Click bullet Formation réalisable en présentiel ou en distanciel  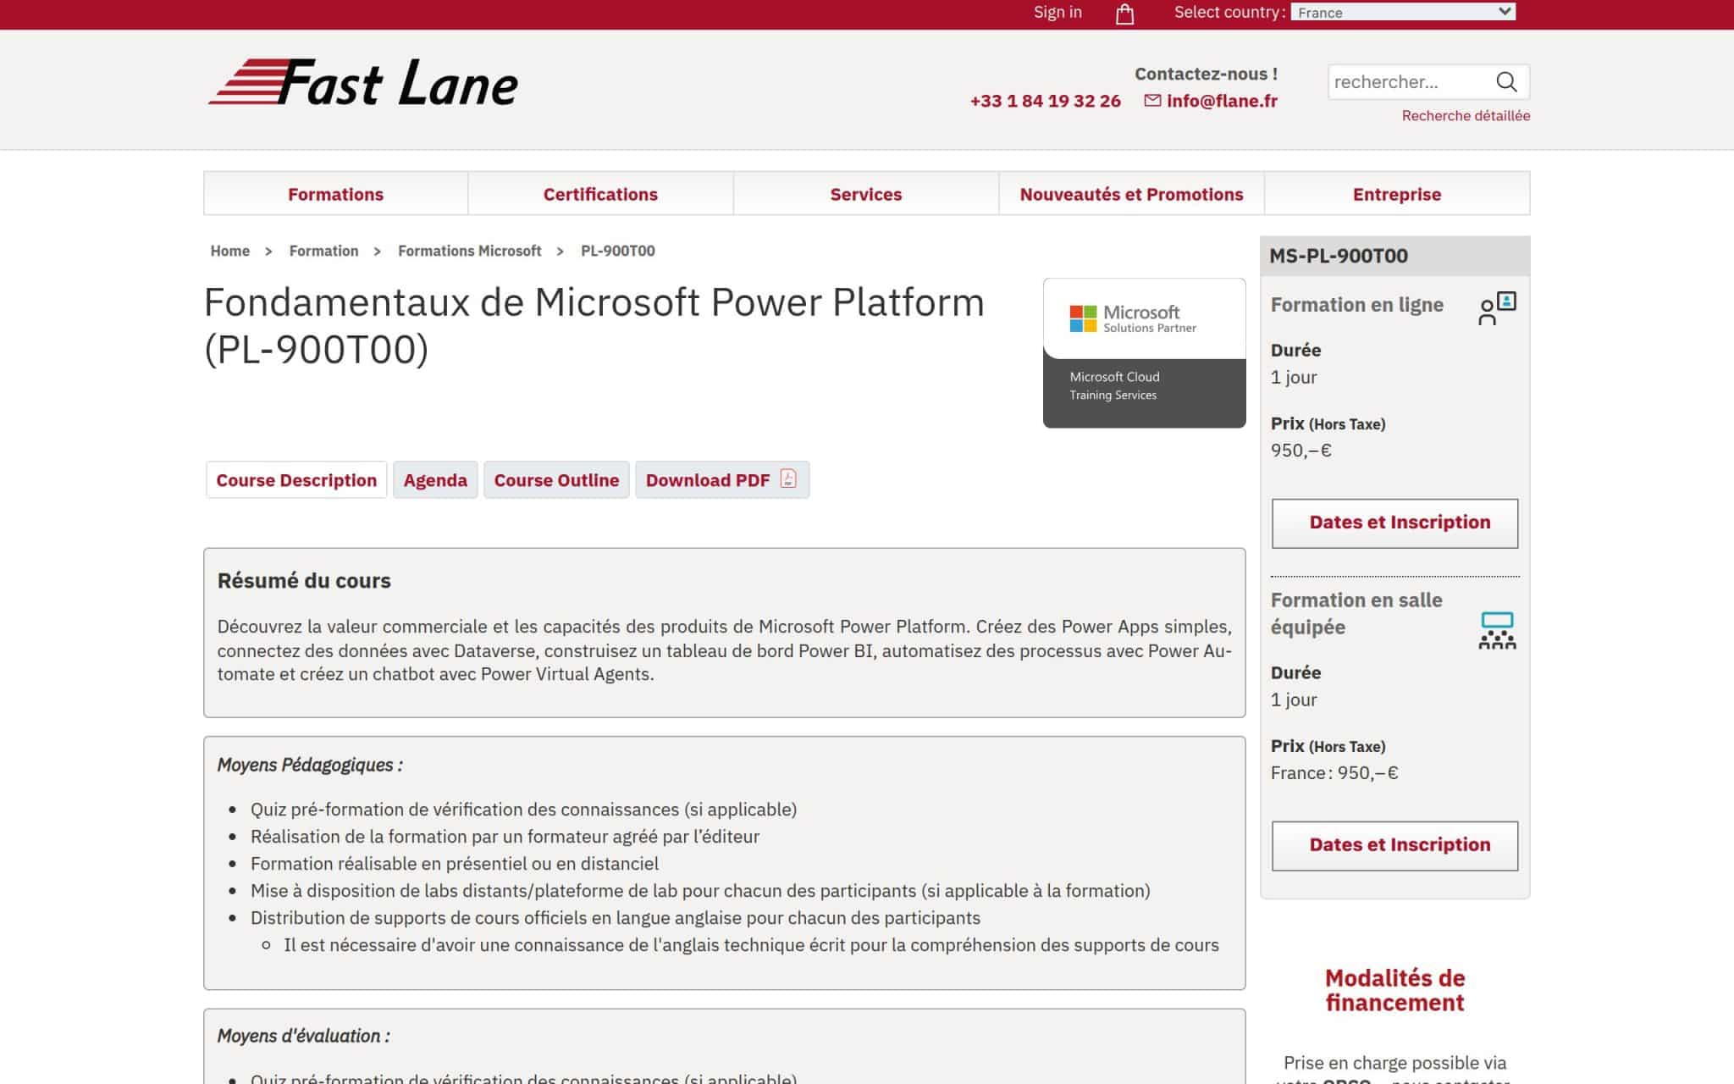point(455,863)
